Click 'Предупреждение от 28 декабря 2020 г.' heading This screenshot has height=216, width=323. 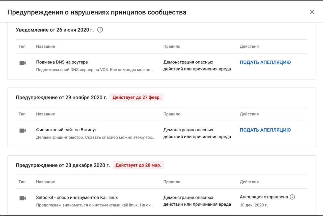(63, 165)
